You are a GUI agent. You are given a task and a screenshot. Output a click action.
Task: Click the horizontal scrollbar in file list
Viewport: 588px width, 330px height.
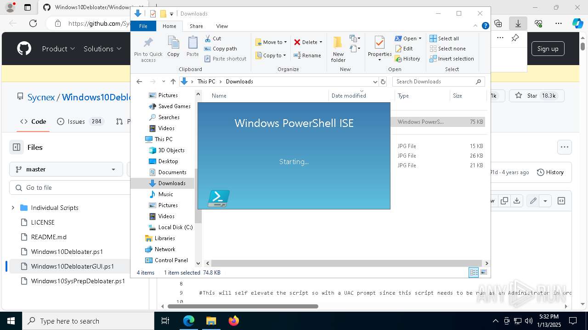click(x=347, y=264)
